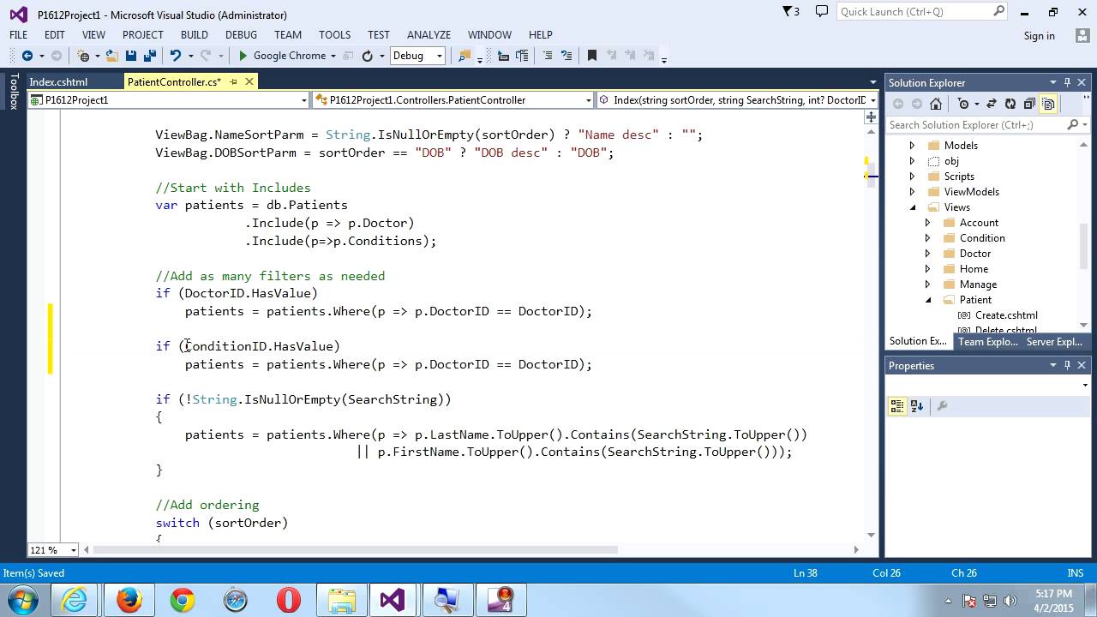The height and width of the screenshot is (617, 1097).
Task: Expand the Doctor views folder
Action: coord(927,254)
